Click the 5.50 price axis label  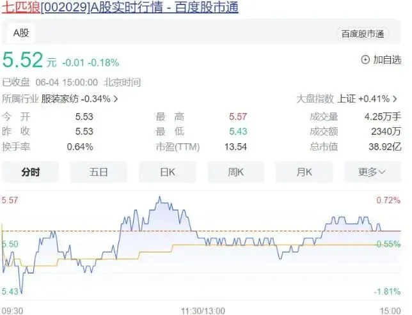(x=10, y=244)
